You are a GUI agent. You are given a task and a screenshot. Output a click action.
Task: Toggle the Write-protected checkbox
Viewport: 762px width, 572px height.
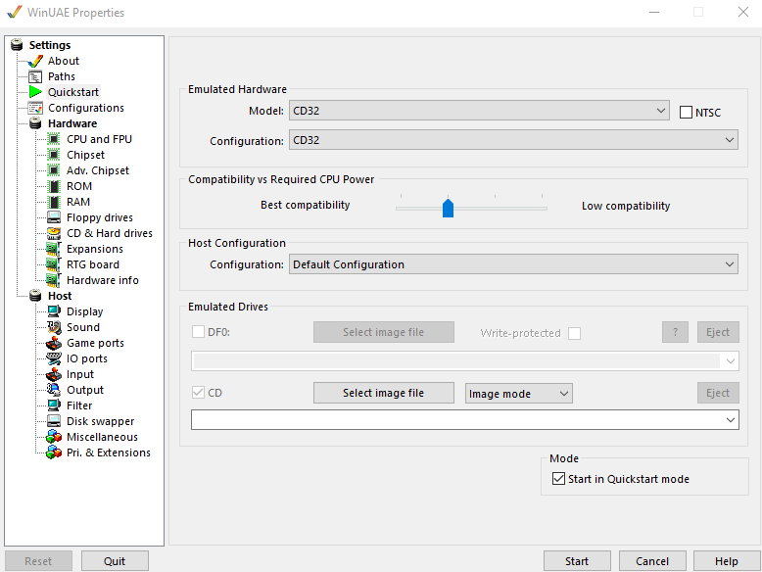[574, 333]
